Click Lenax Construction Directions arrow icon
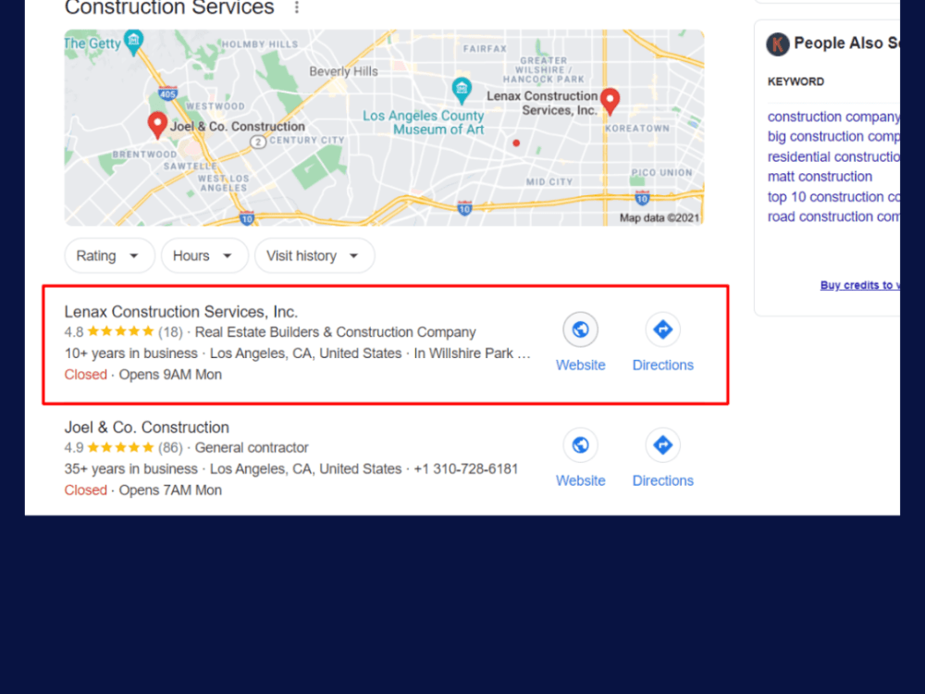This screenshot has height=694, width=925. pyautogui.click(x=662, y=329)
